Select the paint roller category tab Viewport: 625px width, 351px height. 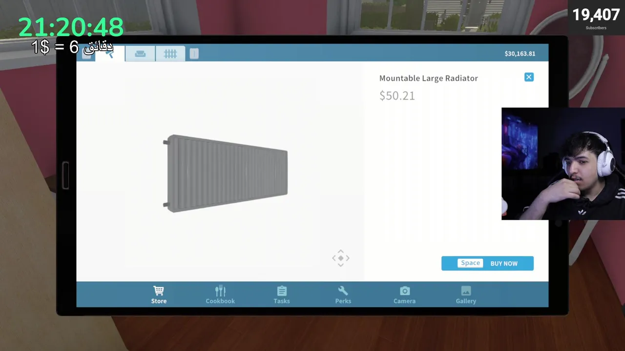click(x=110, y=54)
